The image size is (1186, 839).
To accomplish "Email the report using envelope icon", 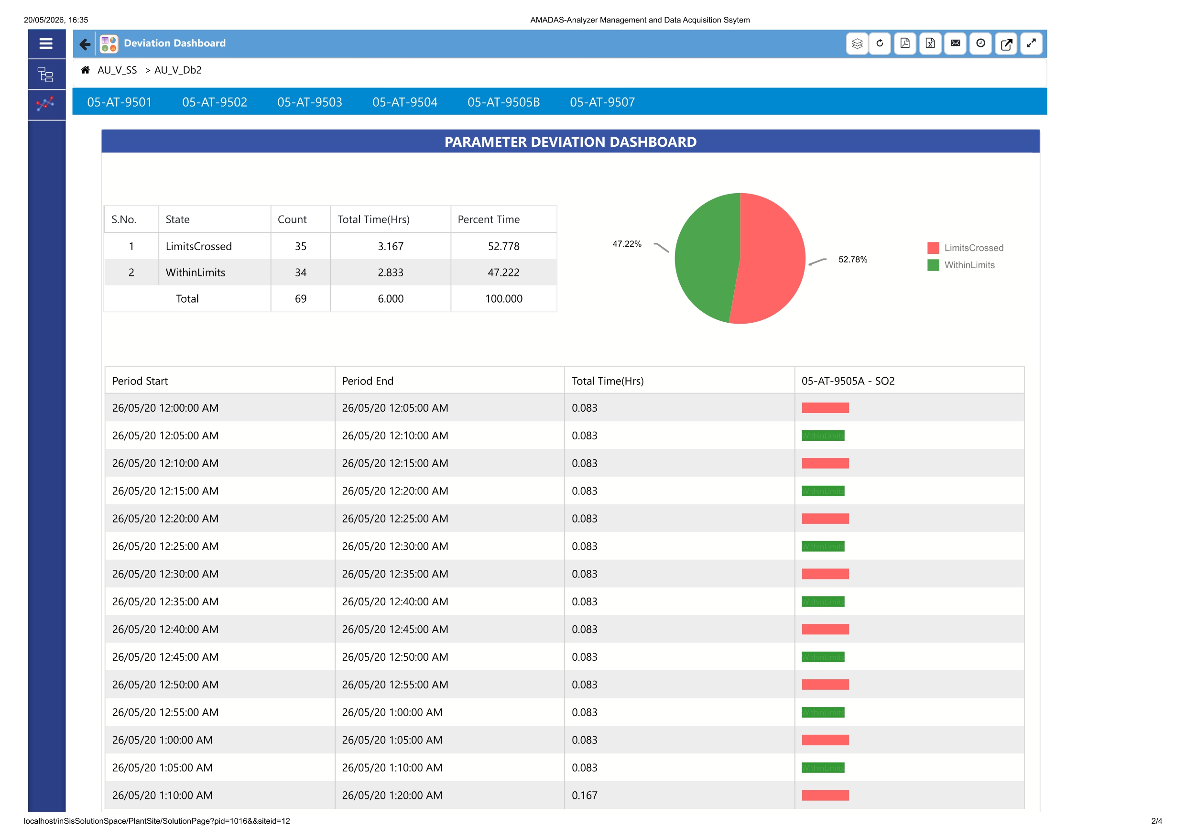I will click(956, 44).
